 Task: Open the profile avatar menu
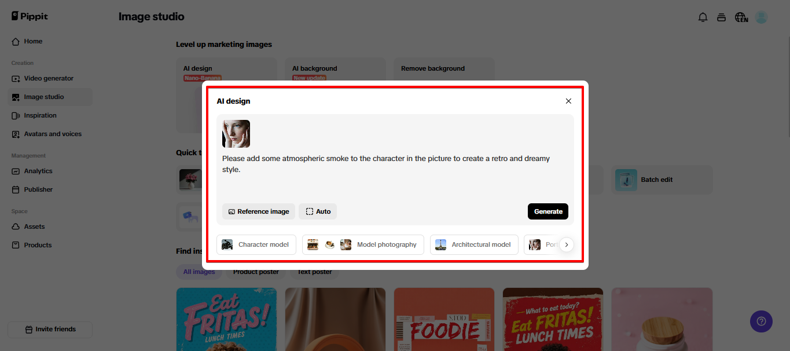tap(760, 17)
